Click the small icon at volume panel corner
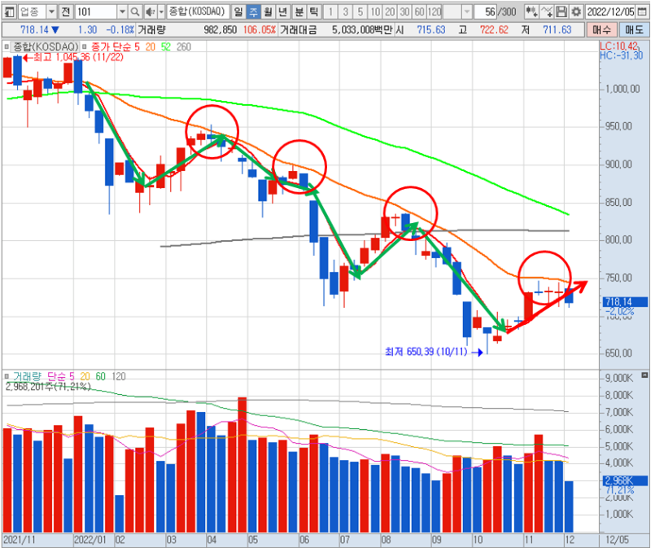The height and width of the screenshot is (548, 651). (x=644, y=375)
